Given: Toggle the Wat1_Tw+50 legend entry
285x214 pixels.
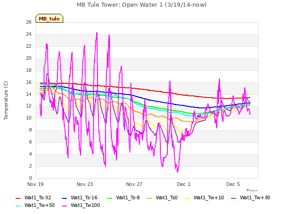Looking at the screenshot, I should tap(35, 206).
